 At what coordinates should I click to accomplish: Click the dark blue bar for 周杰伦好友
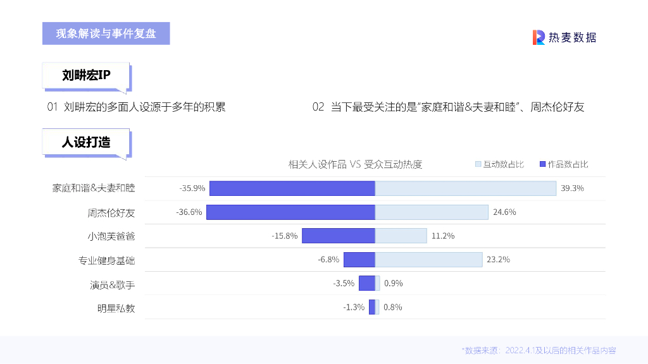tap(290, 212)
